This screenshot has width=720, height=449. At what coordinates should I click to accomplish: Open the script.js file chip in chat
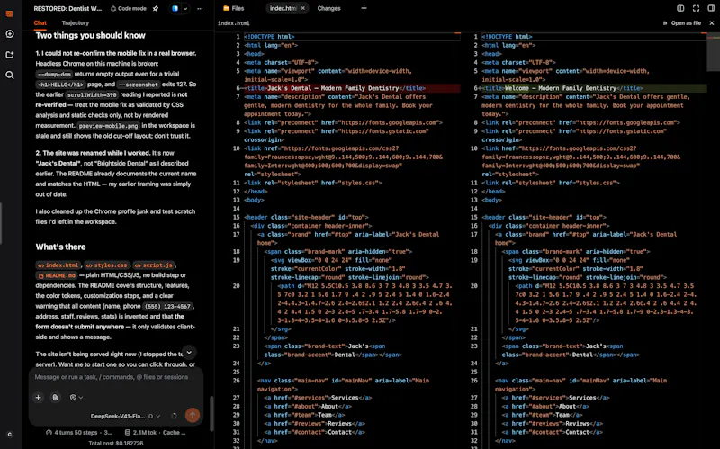[153, 265]
